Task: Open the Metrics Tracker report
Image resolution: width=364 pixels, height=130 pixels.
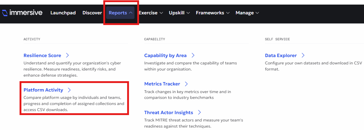Action: 162,84
